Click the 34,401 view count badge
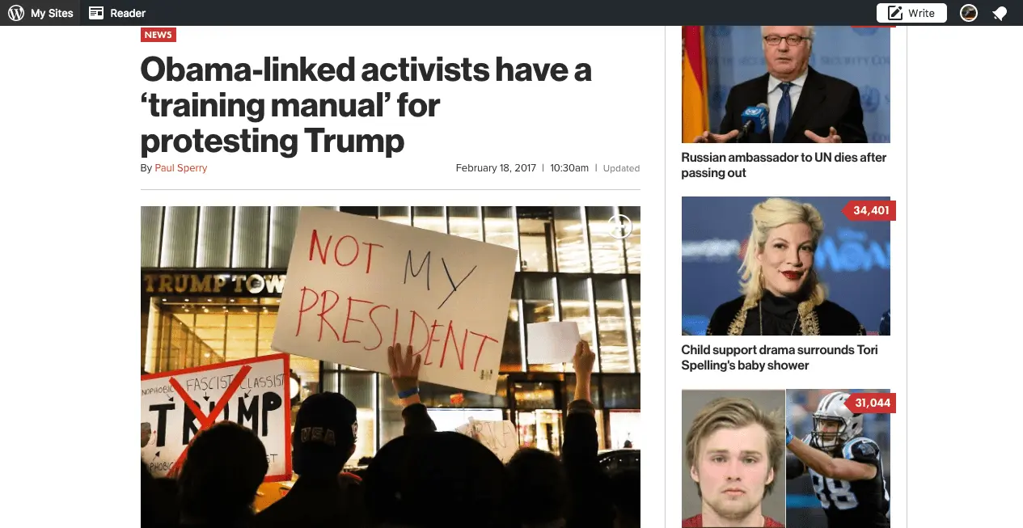The image size is (1023, 528). [870, 211]
